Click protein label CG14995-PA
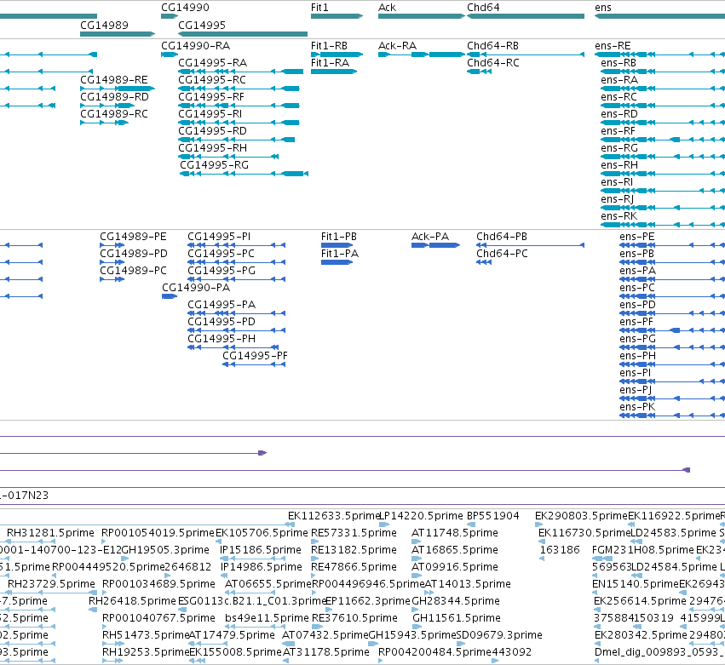The width and height of the screenshot is (725, 665). 222,305
